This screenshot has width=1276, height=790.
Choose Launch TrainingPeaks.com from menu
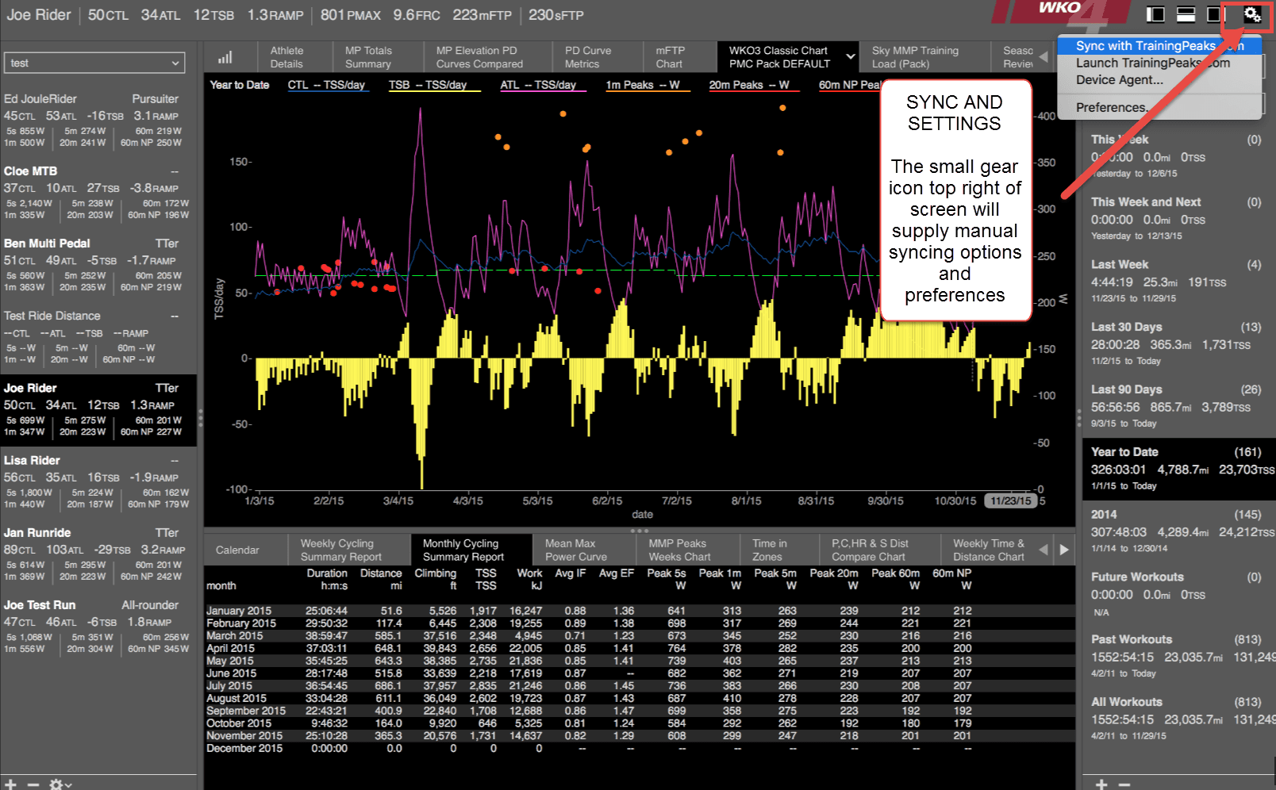point(1153,63)
